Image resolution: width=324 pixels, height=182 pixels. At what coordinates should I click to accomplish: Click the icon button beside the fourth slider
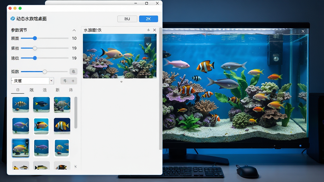pyautogui.click(x=73, y=72)
